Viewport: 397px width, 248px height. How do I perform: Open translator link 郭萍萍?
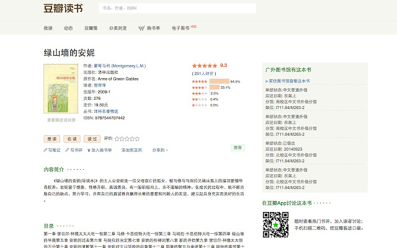click(x=100, y=86)
